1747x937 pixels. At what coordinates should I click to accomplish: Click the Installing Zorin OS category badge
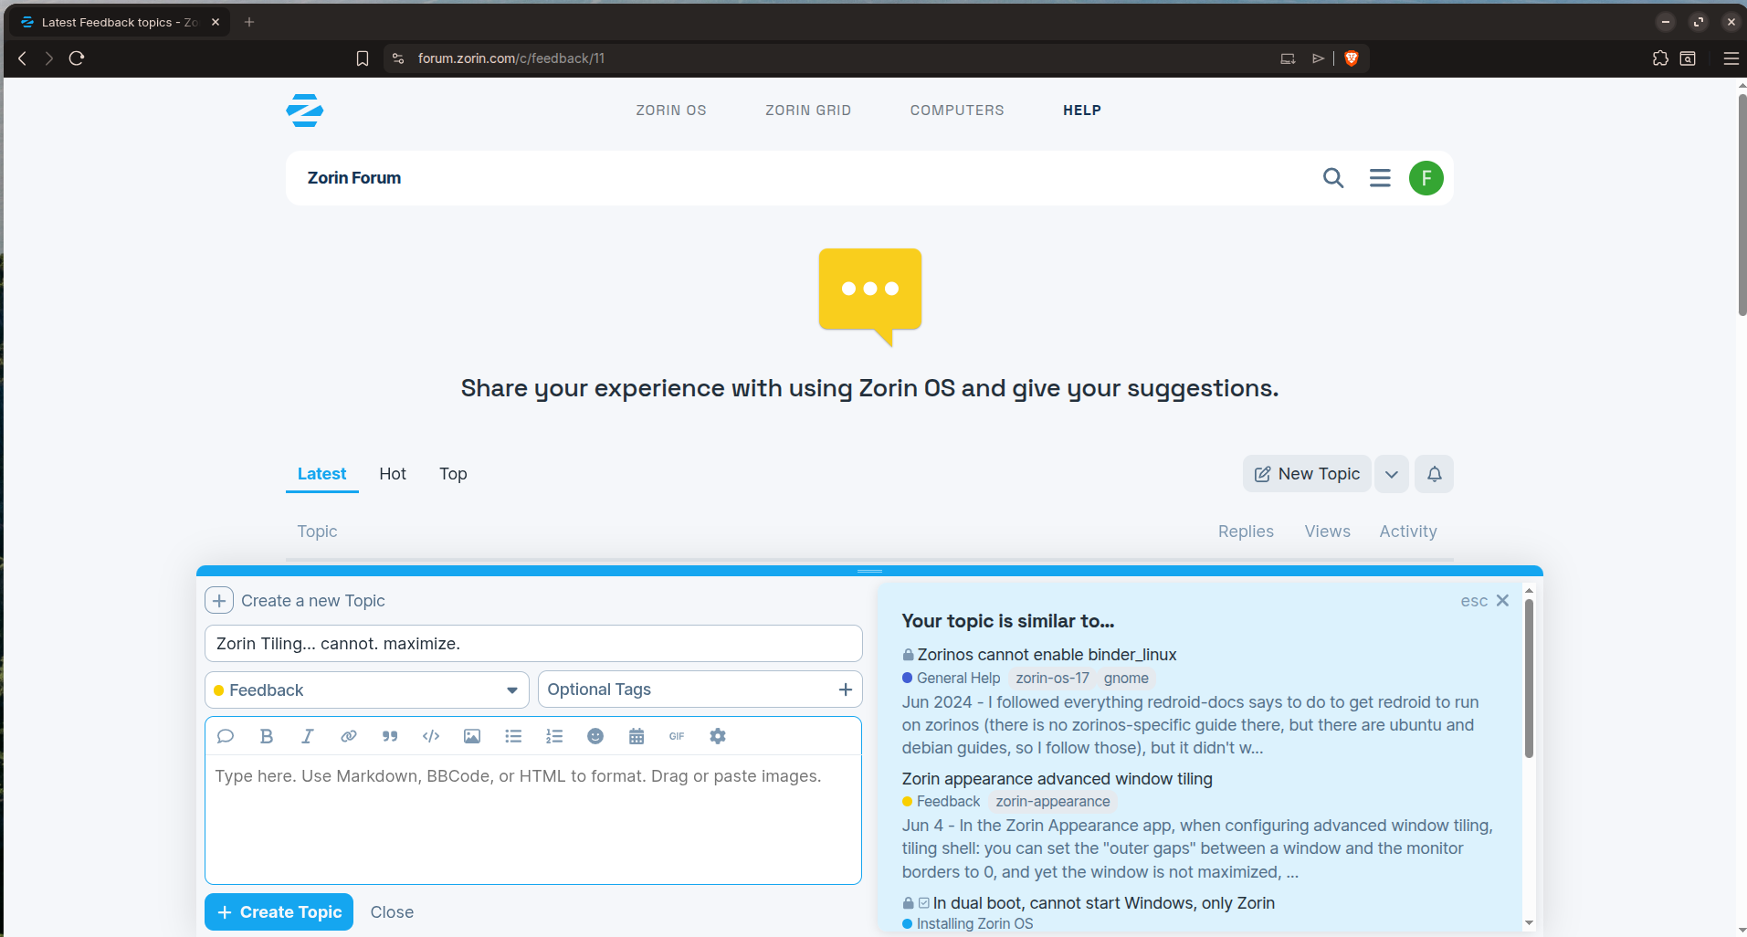968,924
